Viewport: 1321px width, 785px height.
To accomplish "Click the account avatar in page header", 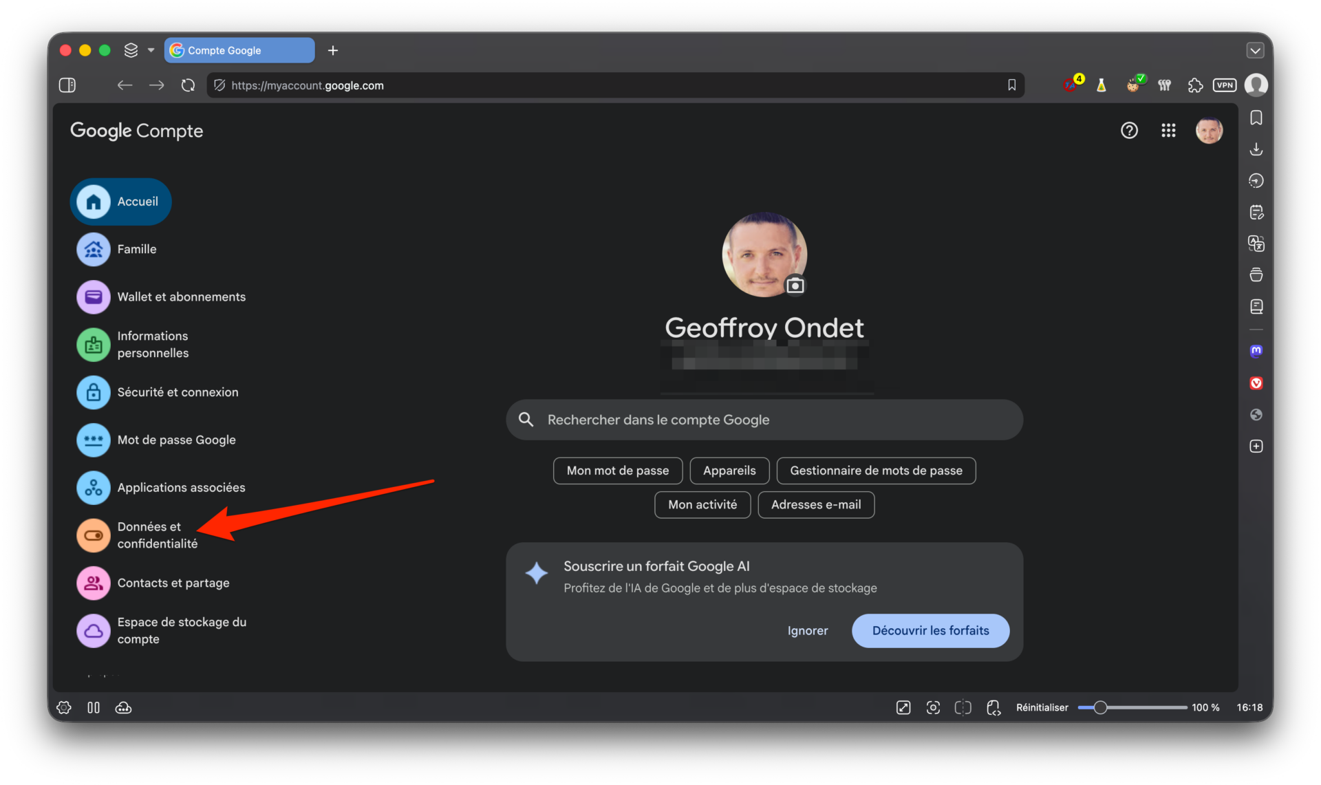I will pos(1209,130).
